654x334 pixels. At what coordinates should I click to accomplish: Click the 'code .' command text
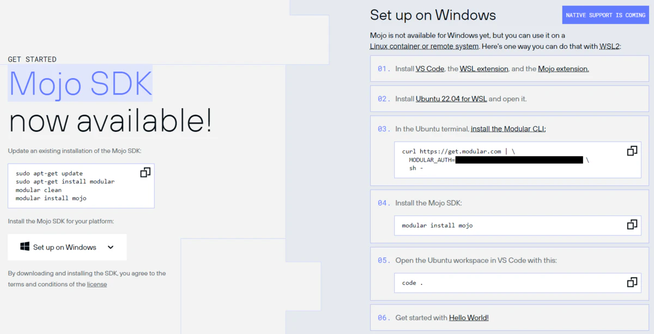coord(413,283)
